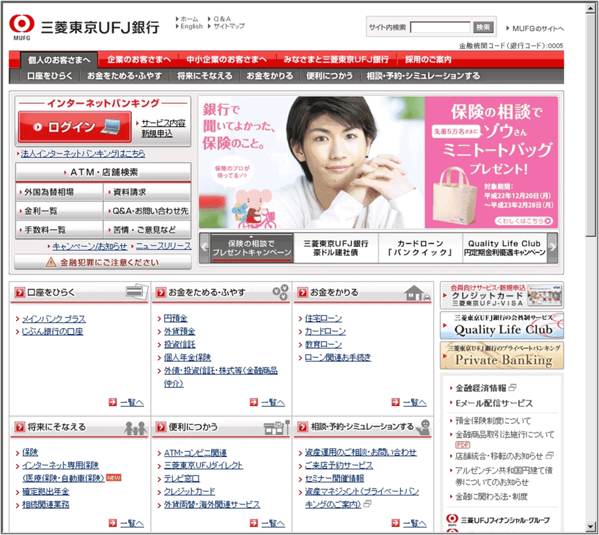599x535 pixels.
Task: Open the 外貨預金 link
Action: click(x=180, y=331)
